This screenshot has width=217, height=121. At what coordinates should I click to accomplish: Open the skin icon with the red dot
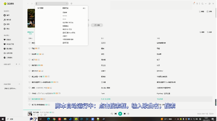click(x=194, y=4)
